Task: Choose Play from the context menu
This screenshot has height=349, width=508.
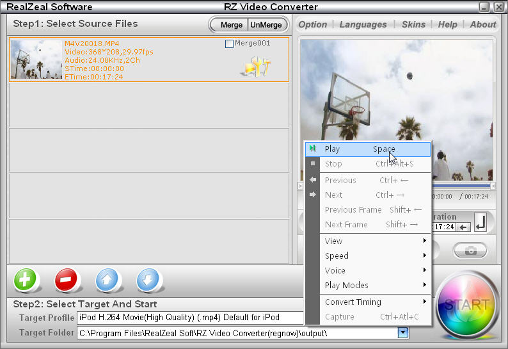Action: 367,149
